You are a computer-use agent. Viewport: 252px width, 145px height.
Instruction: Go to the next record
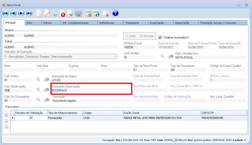click(x=21, y=13)
